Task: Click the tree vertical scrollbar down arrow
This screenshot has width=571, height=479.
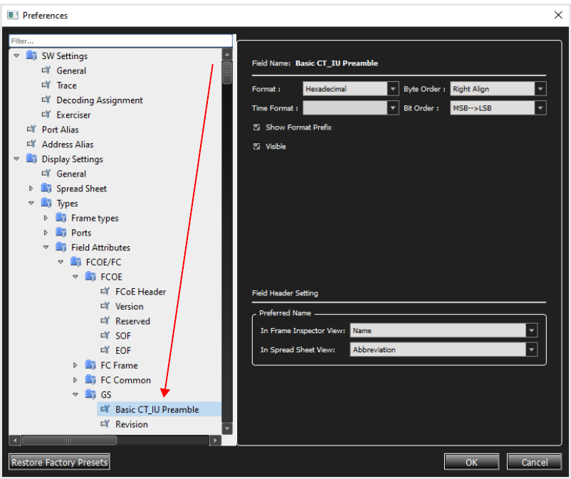Action: pos(227,428)
